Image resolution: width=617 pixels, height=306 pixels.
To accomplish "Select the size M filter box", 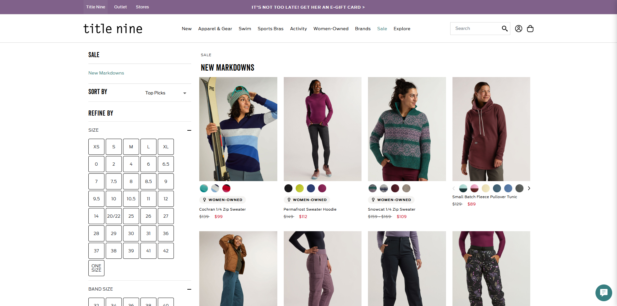I will coord(131,147).
